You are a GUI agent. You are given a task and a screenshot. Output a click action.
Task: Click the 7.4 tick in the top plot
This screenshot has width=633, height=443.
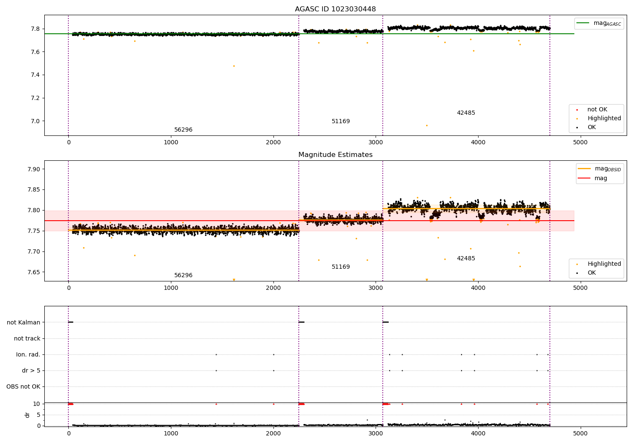[x=35, y=75]
